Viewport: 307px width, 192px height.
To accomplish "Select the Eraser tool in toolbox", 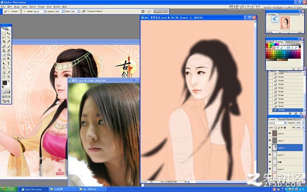I will point(4,55).
